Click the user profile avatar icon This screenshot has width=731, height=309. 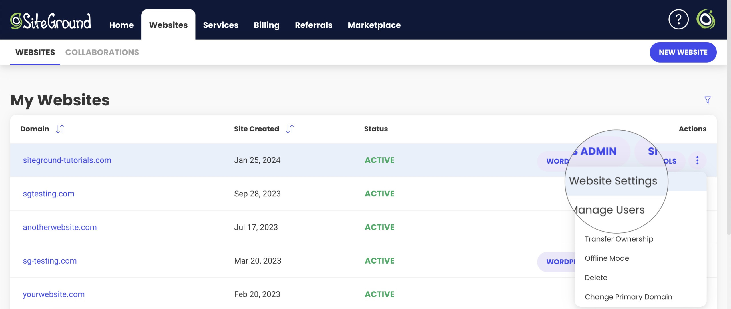click(x=707, y=20)
